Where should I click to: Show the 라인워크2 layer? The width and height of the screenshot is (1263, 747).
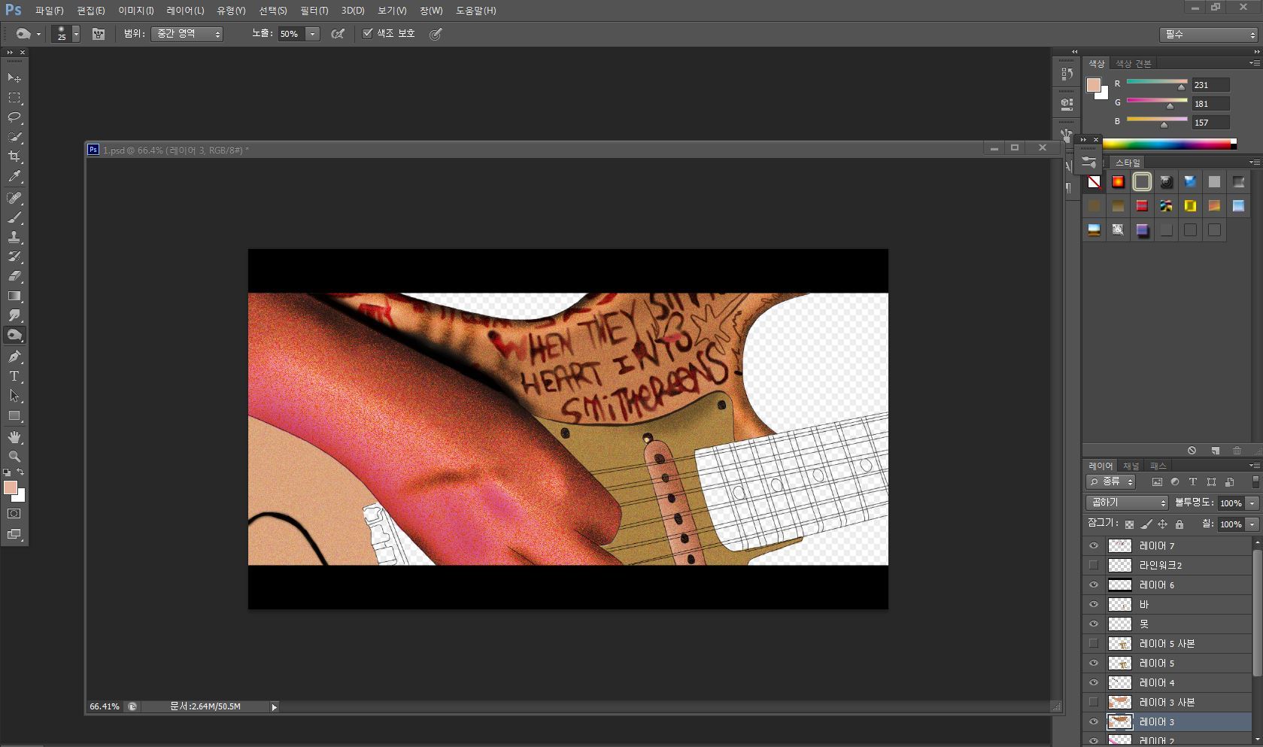[x=1094, y=566]
